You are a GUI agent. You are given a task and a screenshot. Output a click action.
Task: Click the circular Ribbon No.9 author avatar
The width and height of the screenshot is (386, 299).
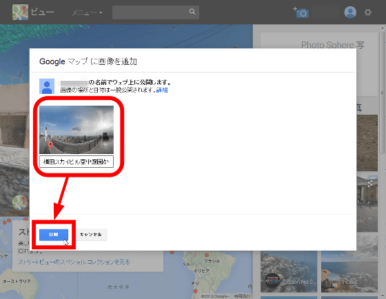point(272,280)
